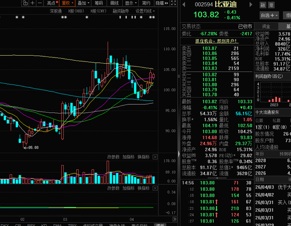Click the 买一 price 103.82
This screenshot has width=291, height=226.
pyautogui.click(x=210, y=75)
